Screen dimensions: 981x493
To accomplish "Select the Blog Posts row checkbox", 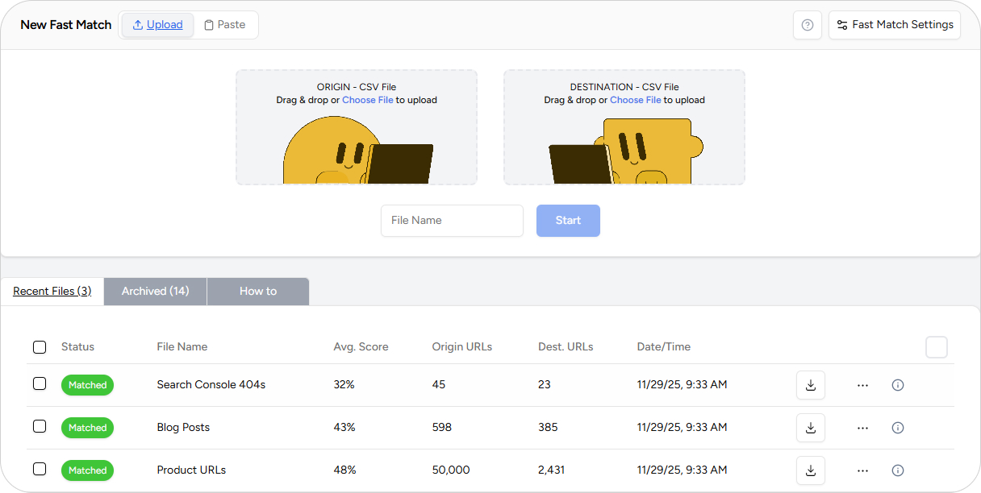I will point(40,427).
